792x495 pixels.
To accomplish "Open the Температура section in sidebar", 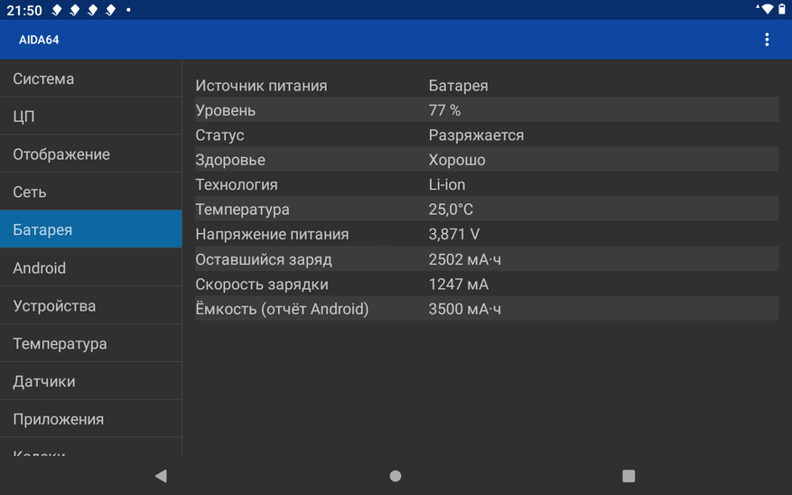I will 91,343.
